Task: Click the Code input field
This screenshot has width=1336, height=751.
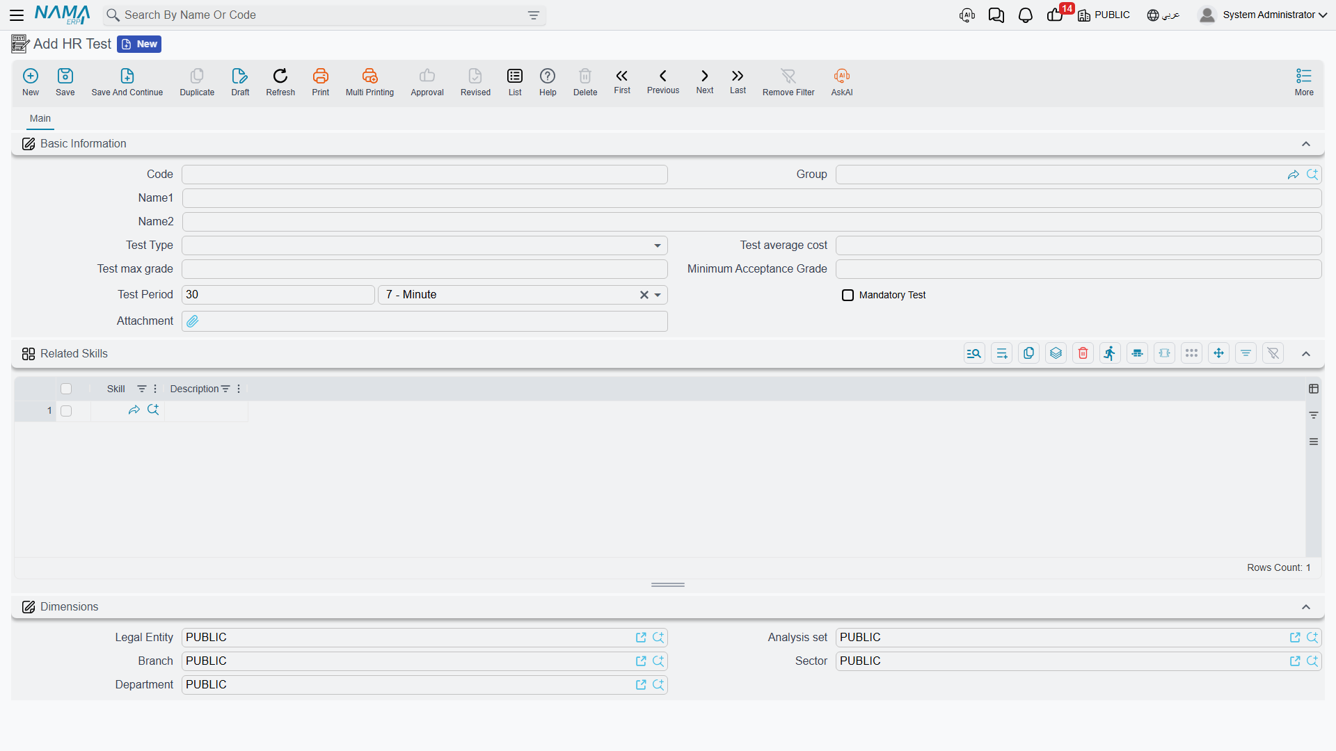Action: [x=424, y=175]
